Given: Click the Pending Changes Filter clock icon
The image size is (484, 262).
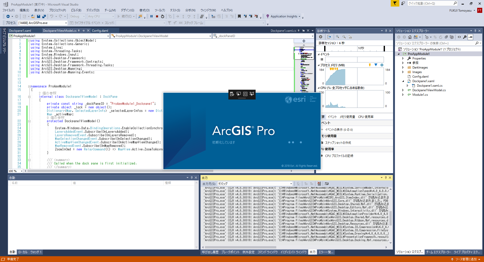Looking at the screenshot, I should pyautogui.click(x=427, y=37).
